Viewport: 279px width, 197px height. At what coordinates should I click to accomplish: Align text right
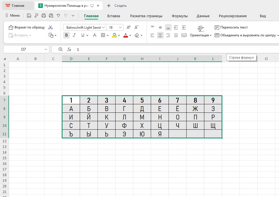tap(168, 35)
